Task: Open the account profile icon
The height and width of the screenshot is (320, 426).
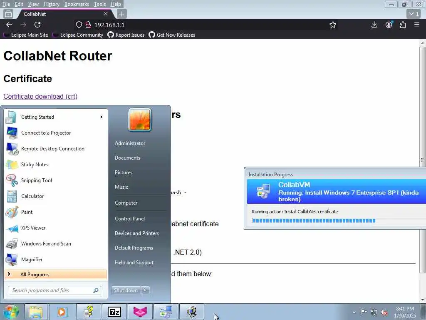Action: [389, 25]
